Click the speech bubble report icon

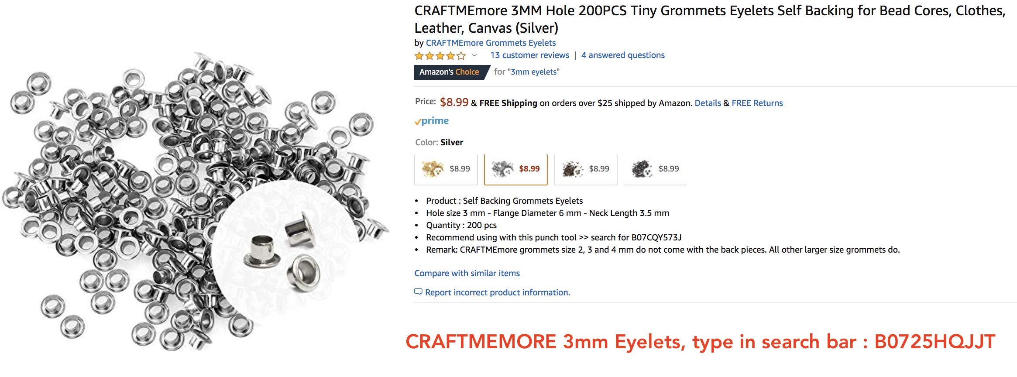[x=418, y=292]
